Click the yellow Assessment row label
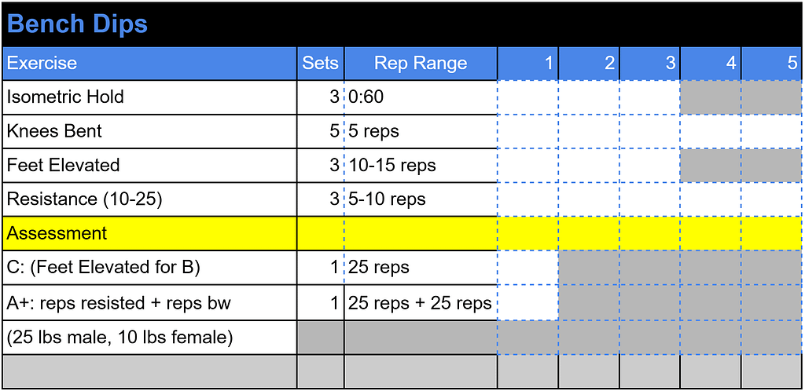This screenshot has height=391, width=805. click(x=149, y=233)
